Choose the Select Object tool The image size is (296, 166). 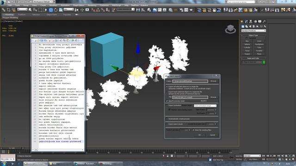[30, 10]
